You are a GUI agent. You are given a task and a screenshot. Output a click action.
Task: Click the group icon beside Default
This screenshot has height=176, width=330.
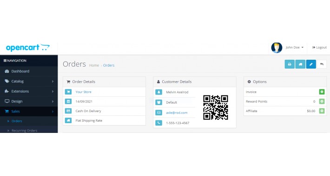[x=158, y=102]
